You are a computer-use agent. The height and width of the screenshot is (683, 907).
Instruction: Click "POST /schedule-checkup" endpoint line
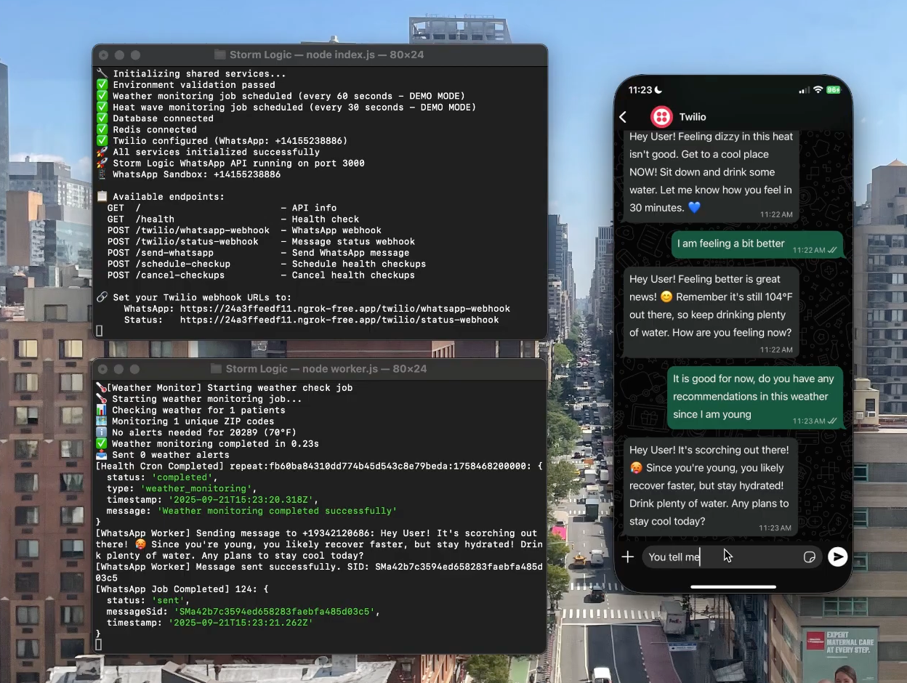tap(267, 264)
